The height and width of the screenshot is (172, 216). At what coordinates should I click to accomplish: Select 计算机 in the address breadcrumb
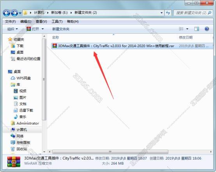coord(39,13)
